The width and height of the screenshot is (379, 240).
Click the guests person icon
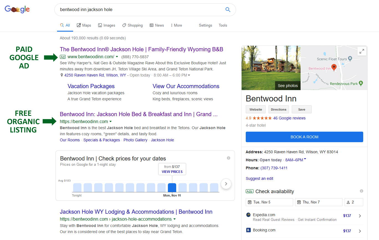[348, 202]
